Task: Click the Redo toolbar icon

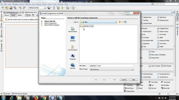Action: [24, 8]
